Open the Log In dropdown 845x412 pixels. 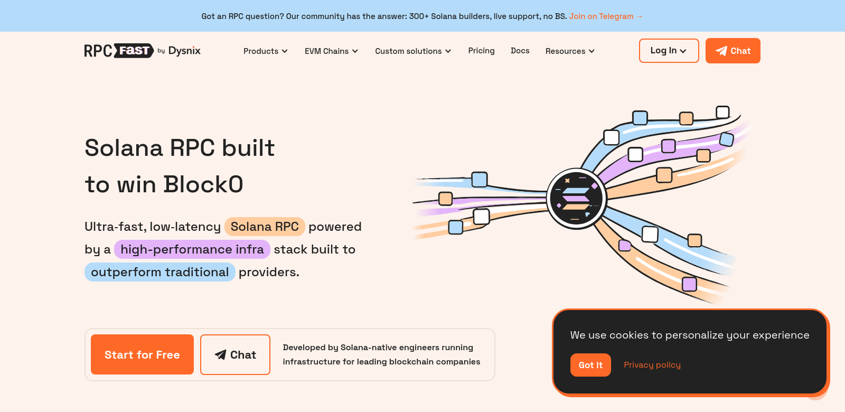(x=669, y=51)
